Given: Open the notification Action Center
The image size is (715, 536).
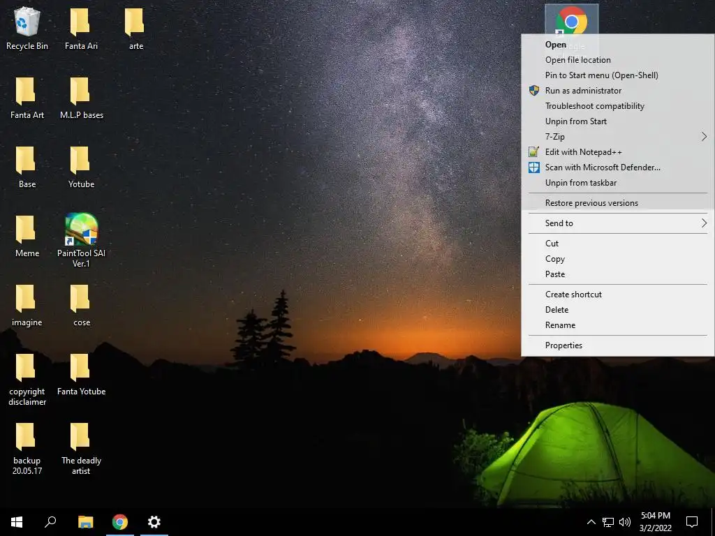Looking at the screenshot, I should tap(692, 522).
